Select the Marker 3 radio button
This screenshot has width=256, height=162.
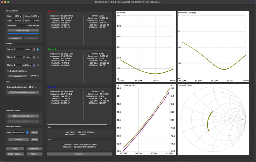coord(38,65)
